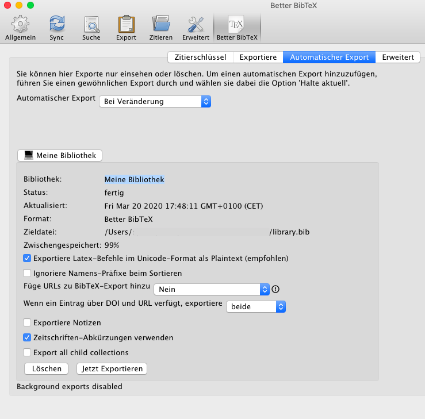425x419 pixels.
Task: Click the highlighted 'Meine Bibliothek' library value
Action: point(135,179)
